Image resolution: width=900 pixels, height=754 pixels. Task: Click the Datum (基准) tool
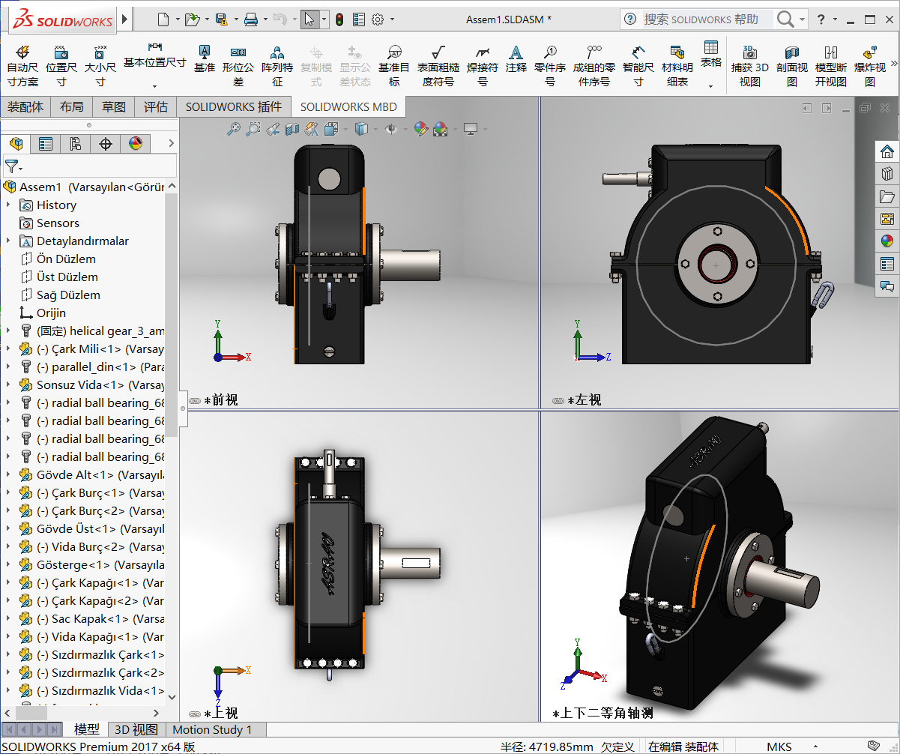pyautogui.click(x=204, y=58)
